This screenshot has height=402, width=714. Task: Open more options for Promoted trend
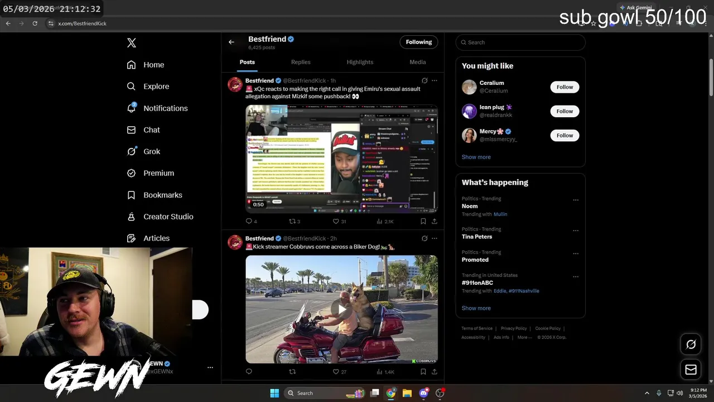click(x=576, y=253)
